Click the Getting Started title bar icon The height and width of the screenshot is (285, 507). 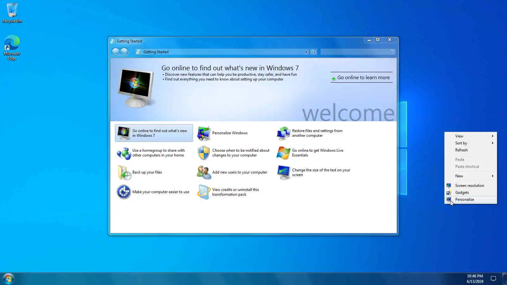click(x=112, y=41)
